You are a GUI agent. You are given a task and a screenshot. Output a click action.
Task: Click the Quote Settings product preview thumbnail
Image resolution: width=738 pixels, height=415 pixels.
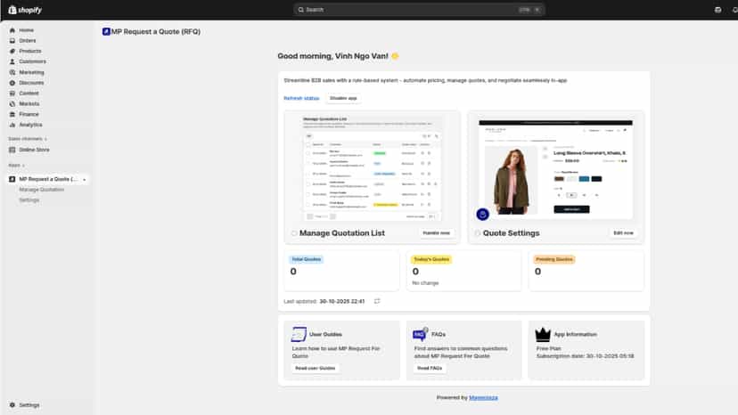[x=555, y=169]
